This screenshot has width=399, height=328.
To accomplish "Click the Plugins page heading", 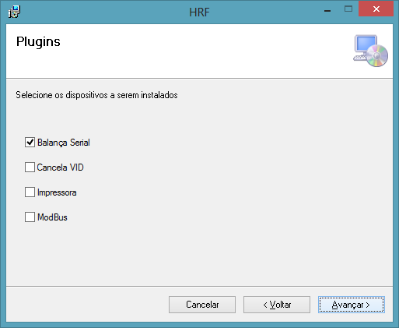I will click(x=38, y=42).
